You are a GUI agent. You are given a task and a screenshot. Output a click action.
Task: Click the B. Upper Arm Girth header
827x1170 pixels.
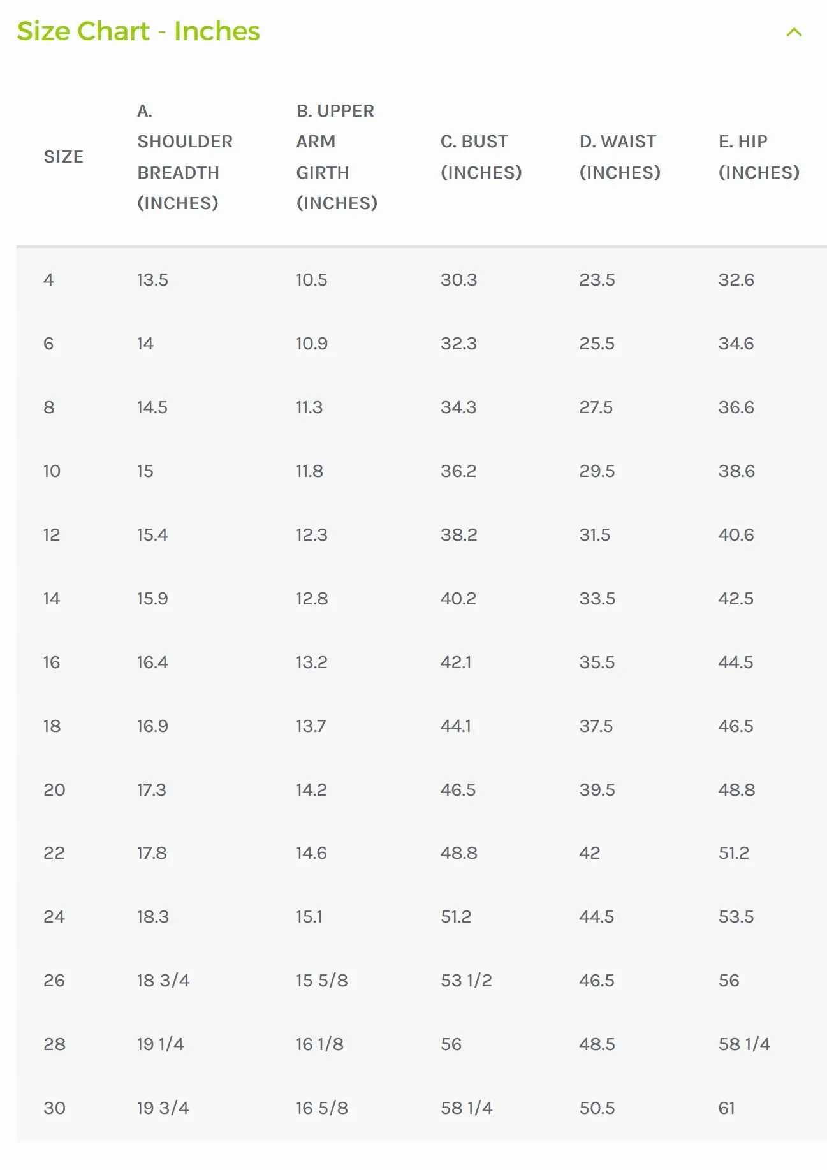(x=337, y=157)
